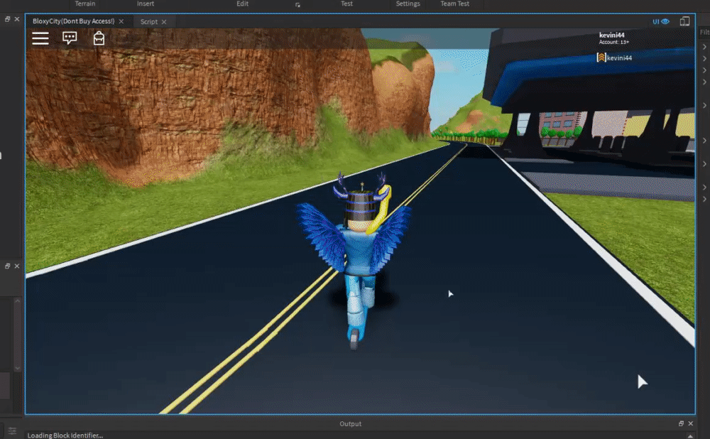
Task: Open the device emulator icon
Action: [684, 21]
